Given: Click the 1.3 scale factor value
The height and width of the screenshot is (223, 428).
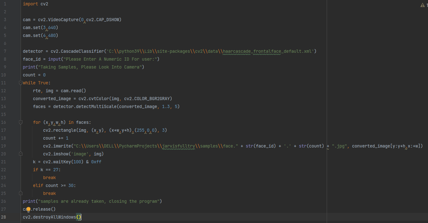Looking at the screenshot, I should pyautogui.click(x=166, y=106).
